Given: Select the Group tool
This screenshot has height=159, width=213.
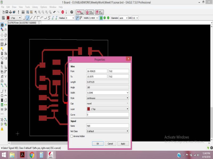Looking at the screenshot, I should [x=2, y=44].
